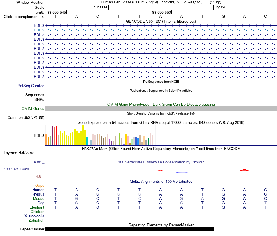Click 'Click to complement -->' to complement bases
277x236 pixels.
24,17
